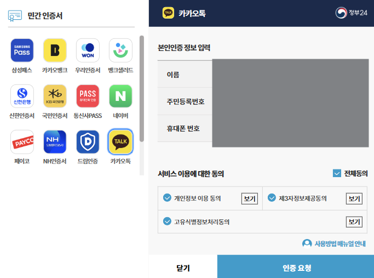Click the 페이코 label text
Image resolution: width=374 pixels, height=278 pixels.
pyautogui.click(x=22, y=161)
